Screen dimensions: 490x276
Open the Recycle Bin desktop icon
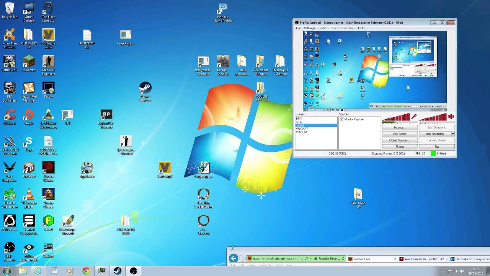pos(10,10)
